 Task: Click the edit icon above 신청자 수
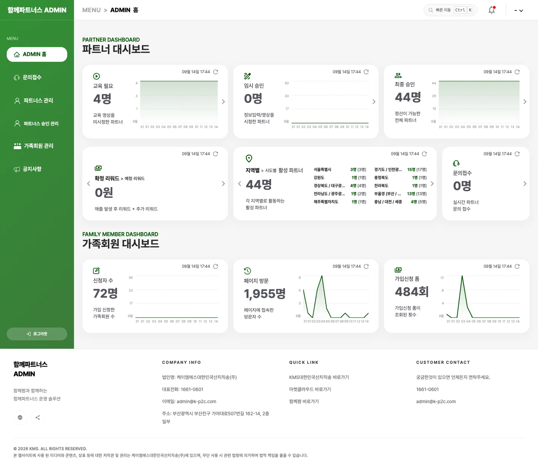[96, 271]
